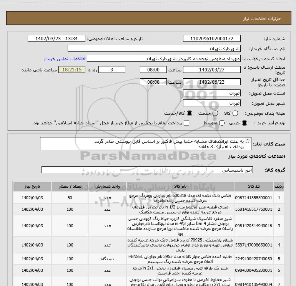Screen dimensions: 296x286
Task: Click product code 5587147098650001
Action: (x=254, y=245)
